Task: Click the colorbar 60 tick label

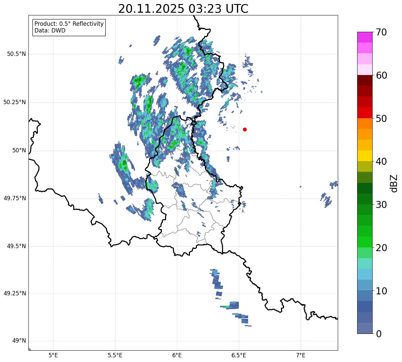Action: coord(381,75)
